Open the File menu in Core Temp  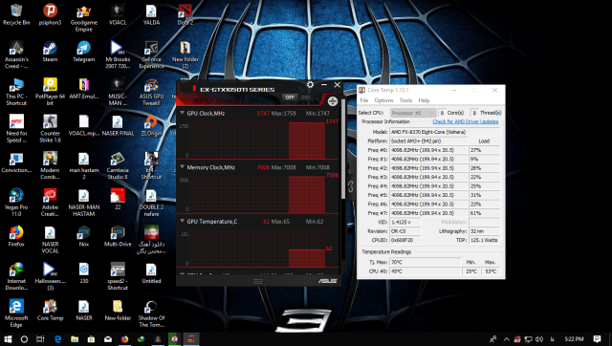[363, 100]
